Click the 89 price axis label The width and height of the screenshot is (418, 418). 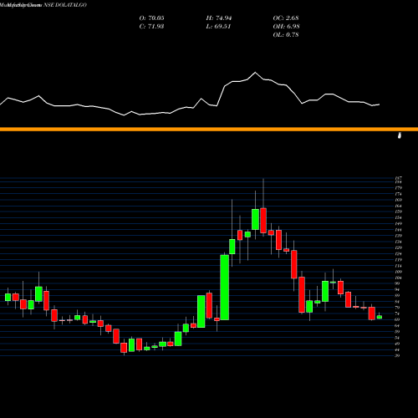click(x=398, y=296)
